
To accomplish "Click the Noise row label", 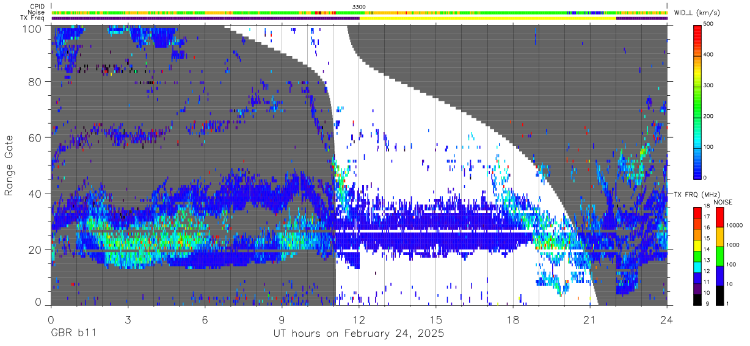I will click(37, 12).
